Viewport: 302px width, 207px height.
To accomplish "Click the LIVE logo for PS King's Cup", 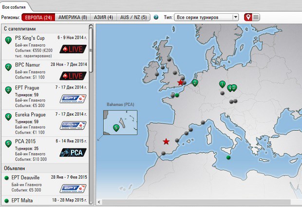I will pyautogui.click(x=73, y=49).
